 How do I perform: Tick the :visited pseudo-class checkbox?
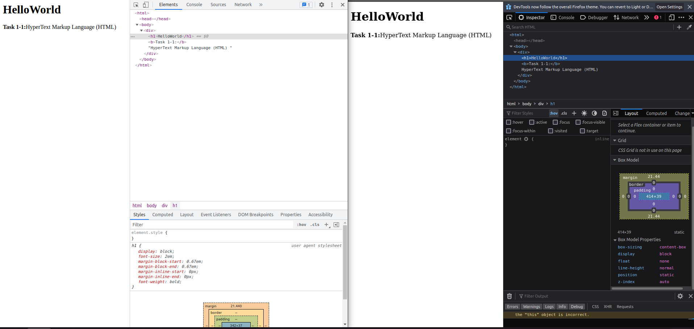click(x=551, y=131)
